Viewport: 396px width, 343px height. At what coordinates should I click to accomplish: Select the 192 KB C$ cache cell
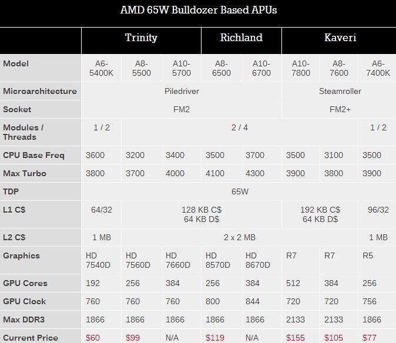click(x=320, y=214)
